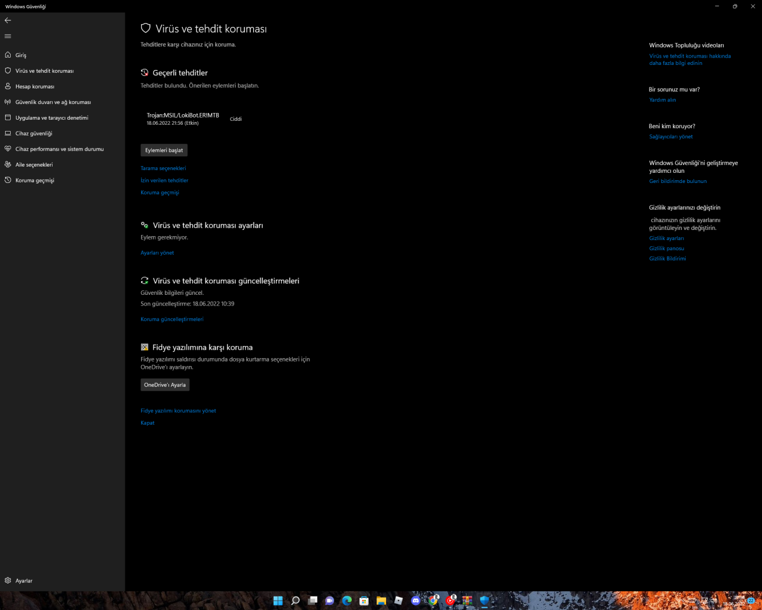Open the İzin verilen tehditler link

pyautogui.click(x=164, y=180)
